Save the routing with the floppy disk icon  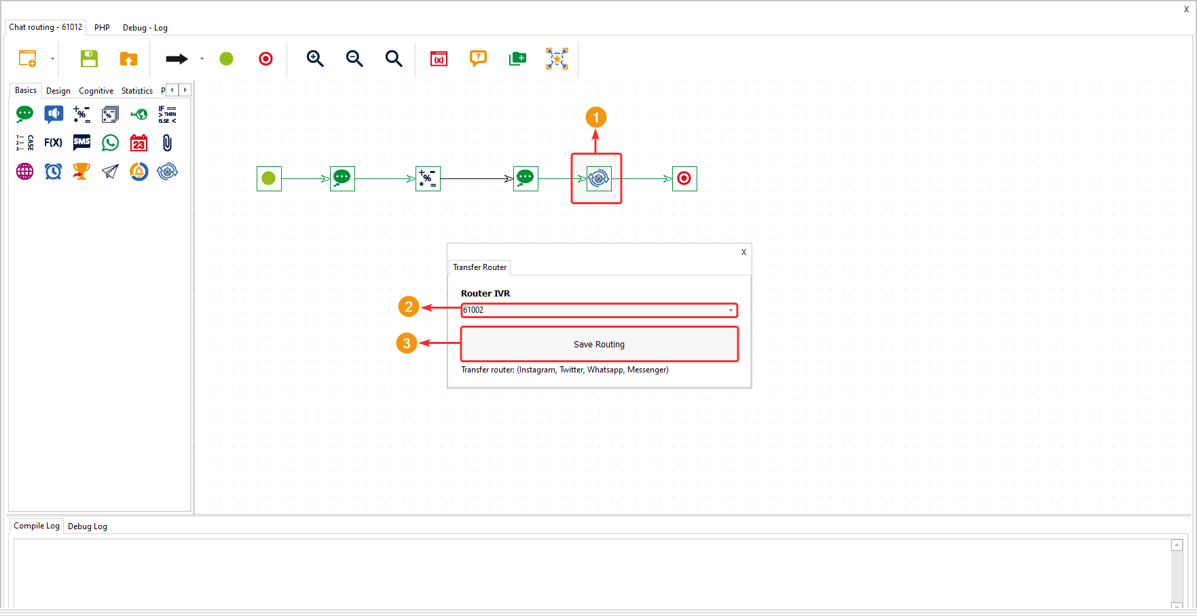pyautogui.click(x=89, y=58)
